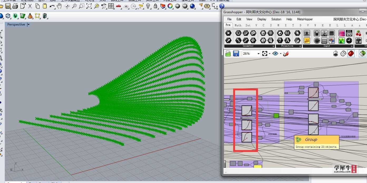Screen dimensions: 367x183
Task: Click the Save icon in Rhino toolbar
Action: point(8,6)
